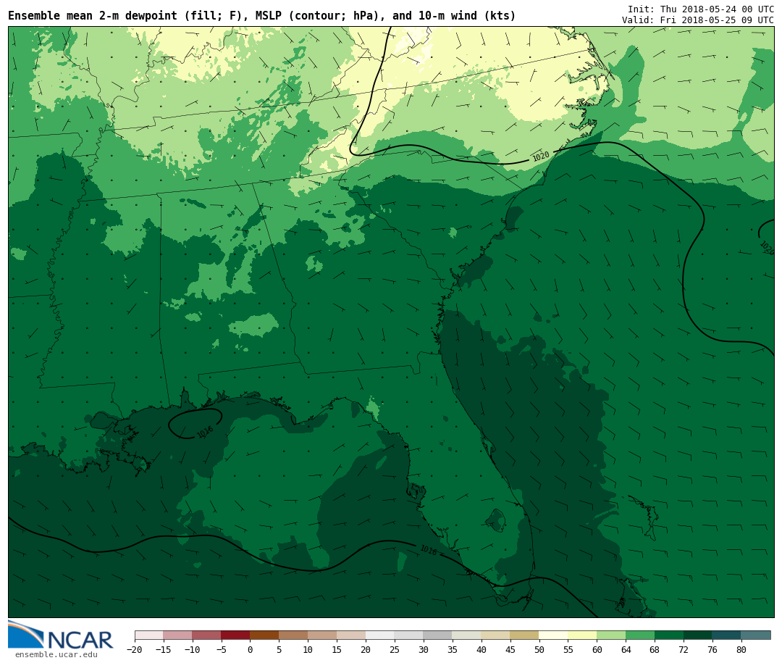Click the '68' colorbar tick label
The image size is (782, 663).
(655, 649)
